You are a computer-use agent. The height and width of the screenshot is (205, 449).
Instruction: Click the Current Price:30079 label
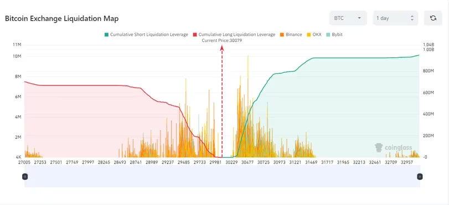(x=222, y=40)
